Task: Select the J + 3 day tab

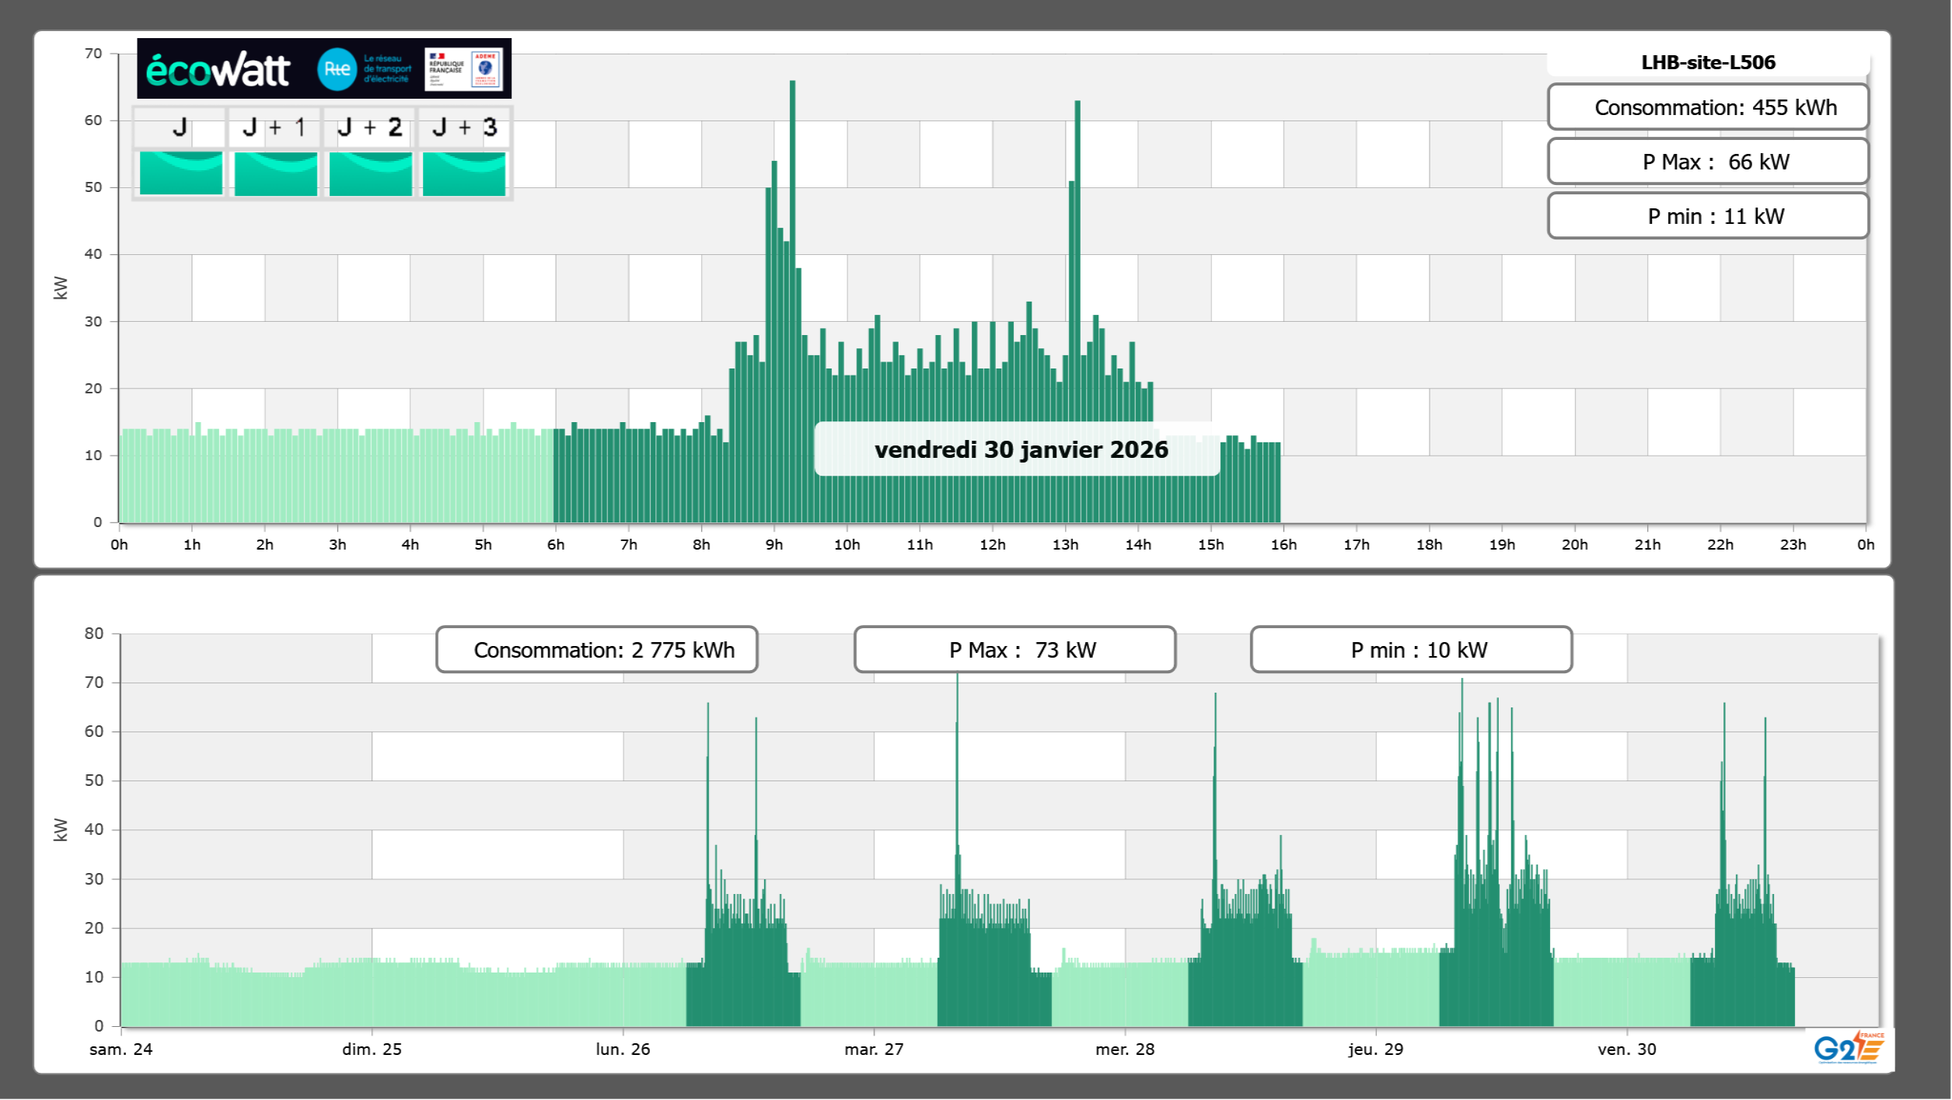Action: 464,127
